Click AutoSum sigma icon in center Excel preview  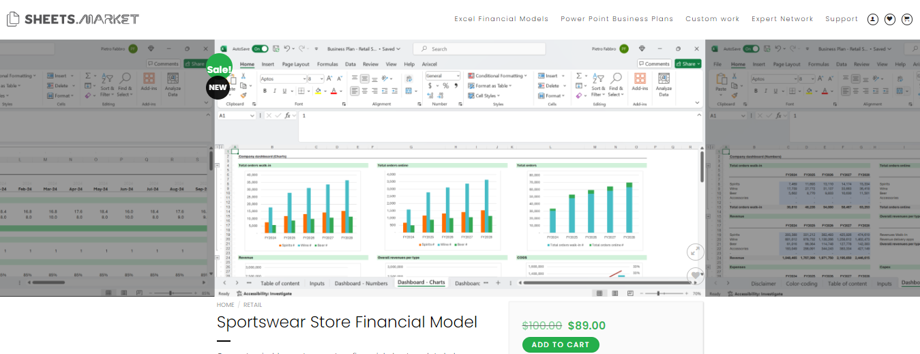pyautogui.click(x=579, y=76)
